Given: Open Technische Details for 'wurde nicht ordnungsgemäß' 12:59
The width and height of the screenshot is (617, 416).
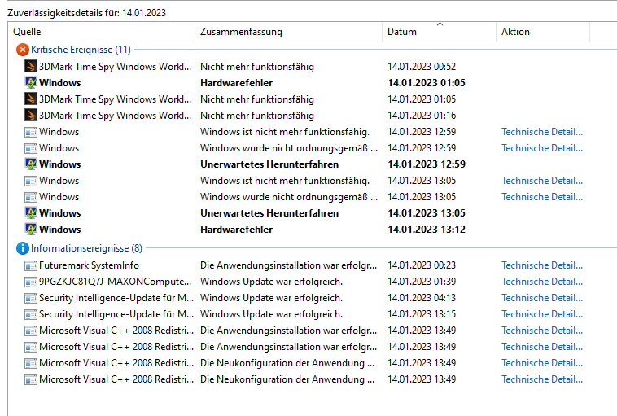Looking at the screenshot, I should point(542,148).
